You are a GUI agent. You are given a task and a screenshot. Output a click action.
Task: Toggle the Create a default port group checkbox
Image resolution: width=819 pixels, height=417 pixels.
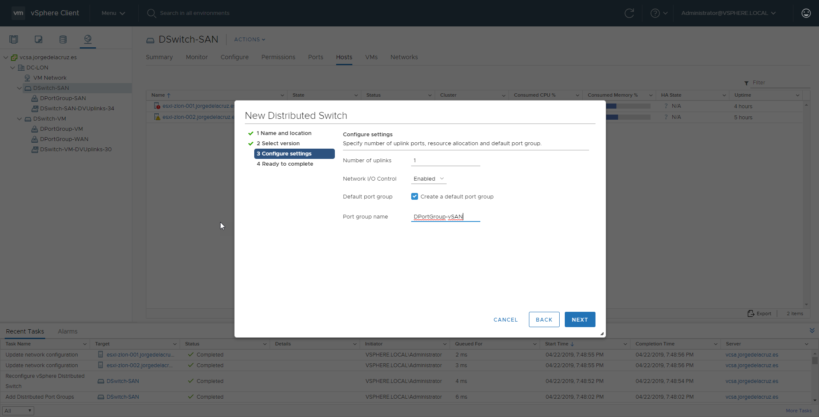coord(415,196)
